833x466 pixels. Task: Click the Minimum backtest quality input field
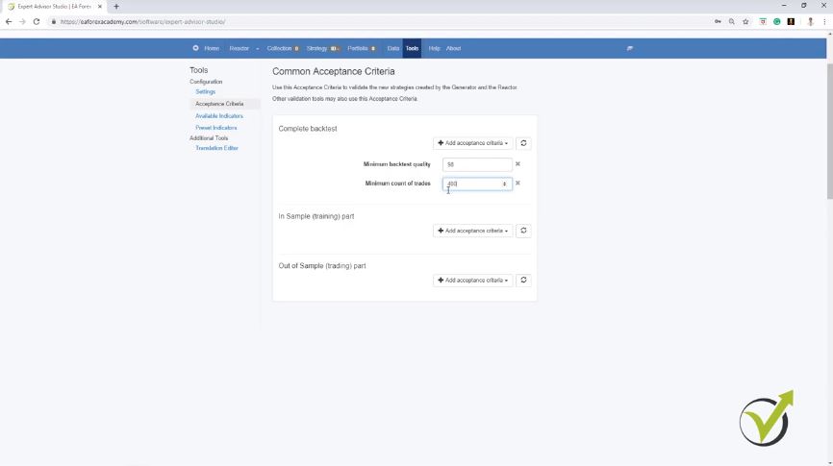tap(476, 164)
